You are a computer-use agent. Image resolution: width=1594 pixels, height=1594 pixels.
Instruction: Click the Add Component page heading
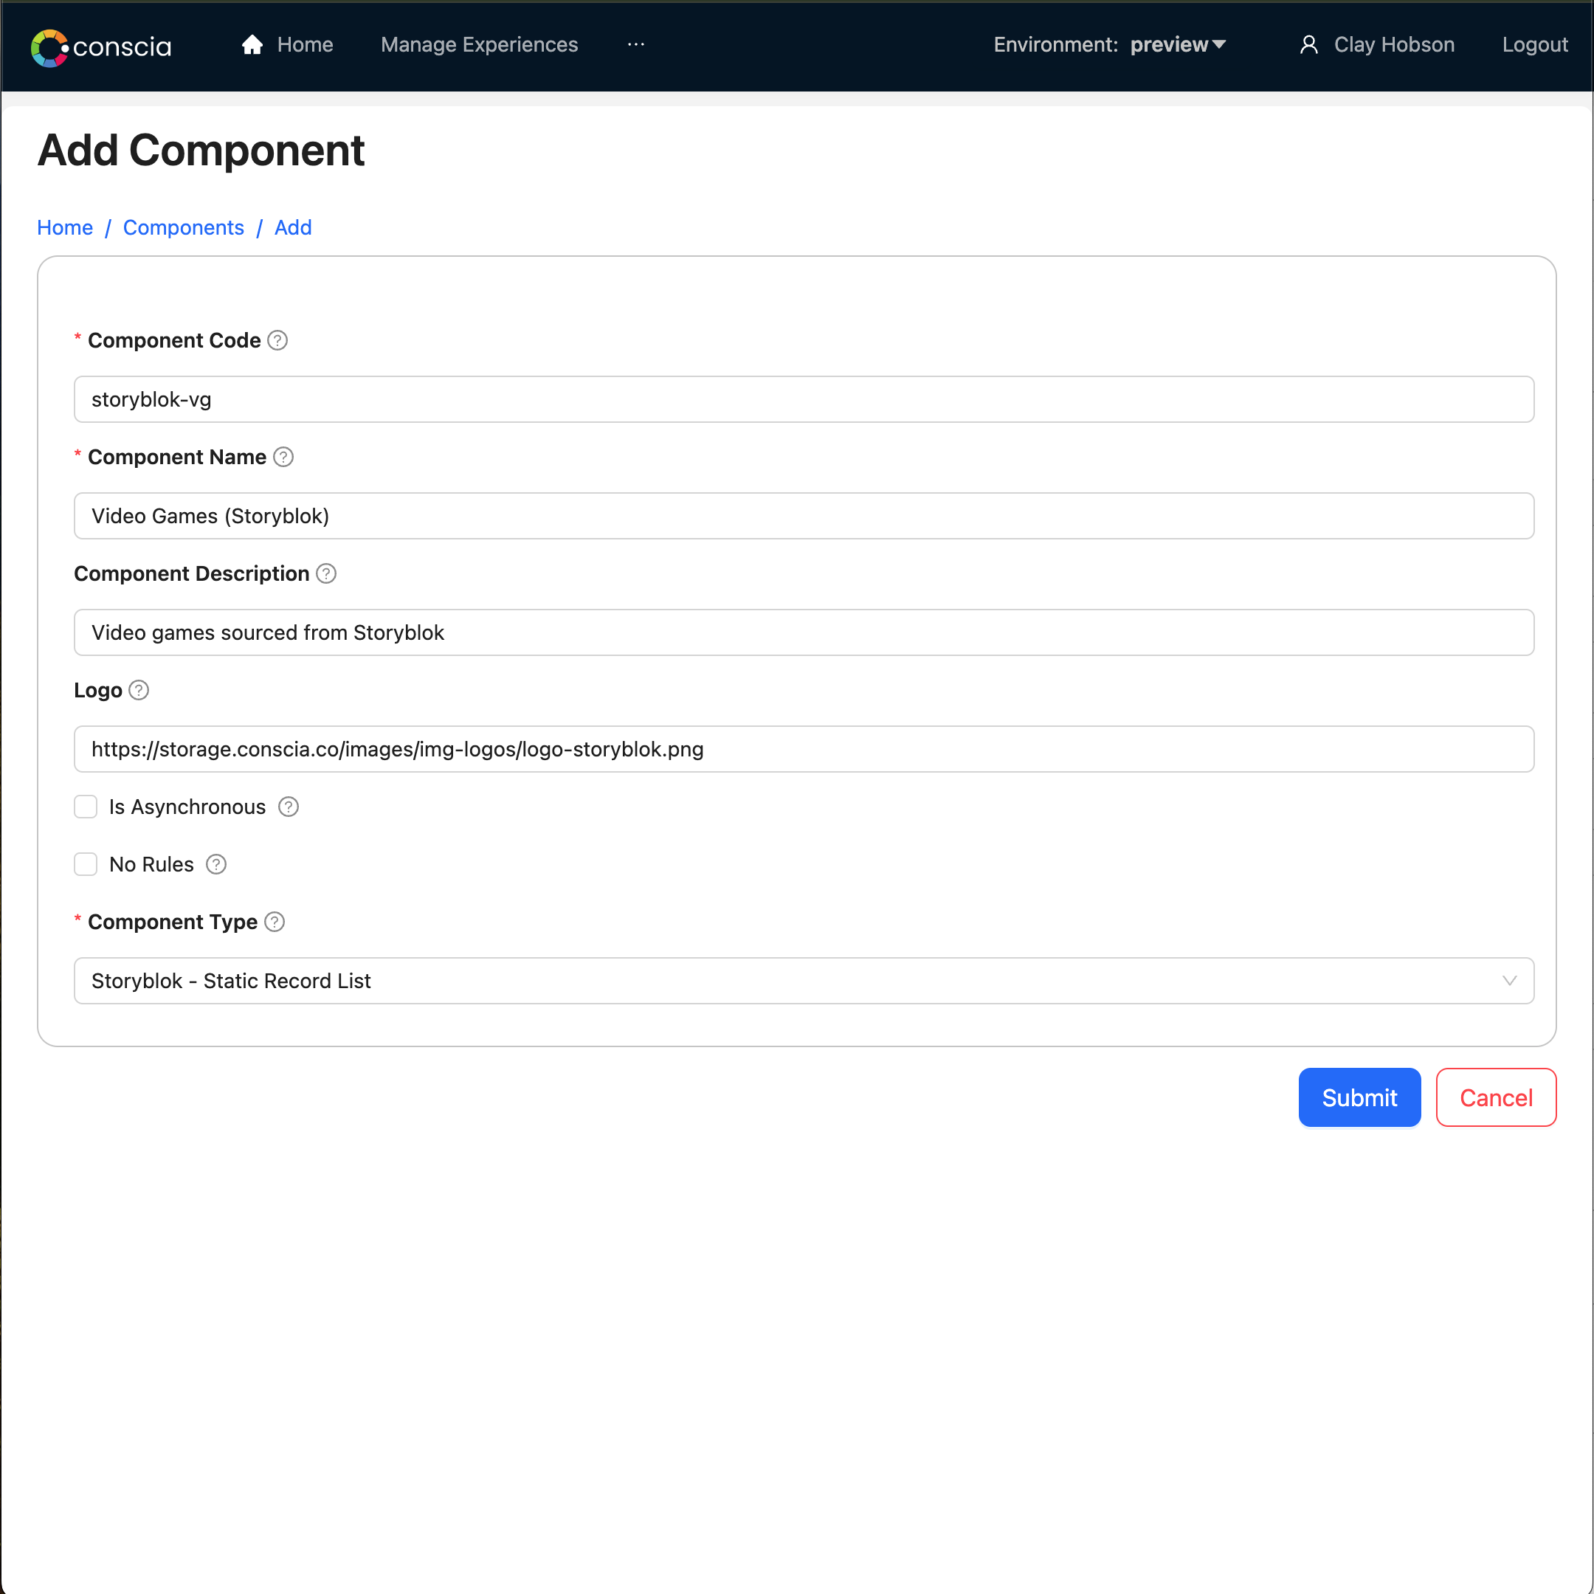[201, 150]
